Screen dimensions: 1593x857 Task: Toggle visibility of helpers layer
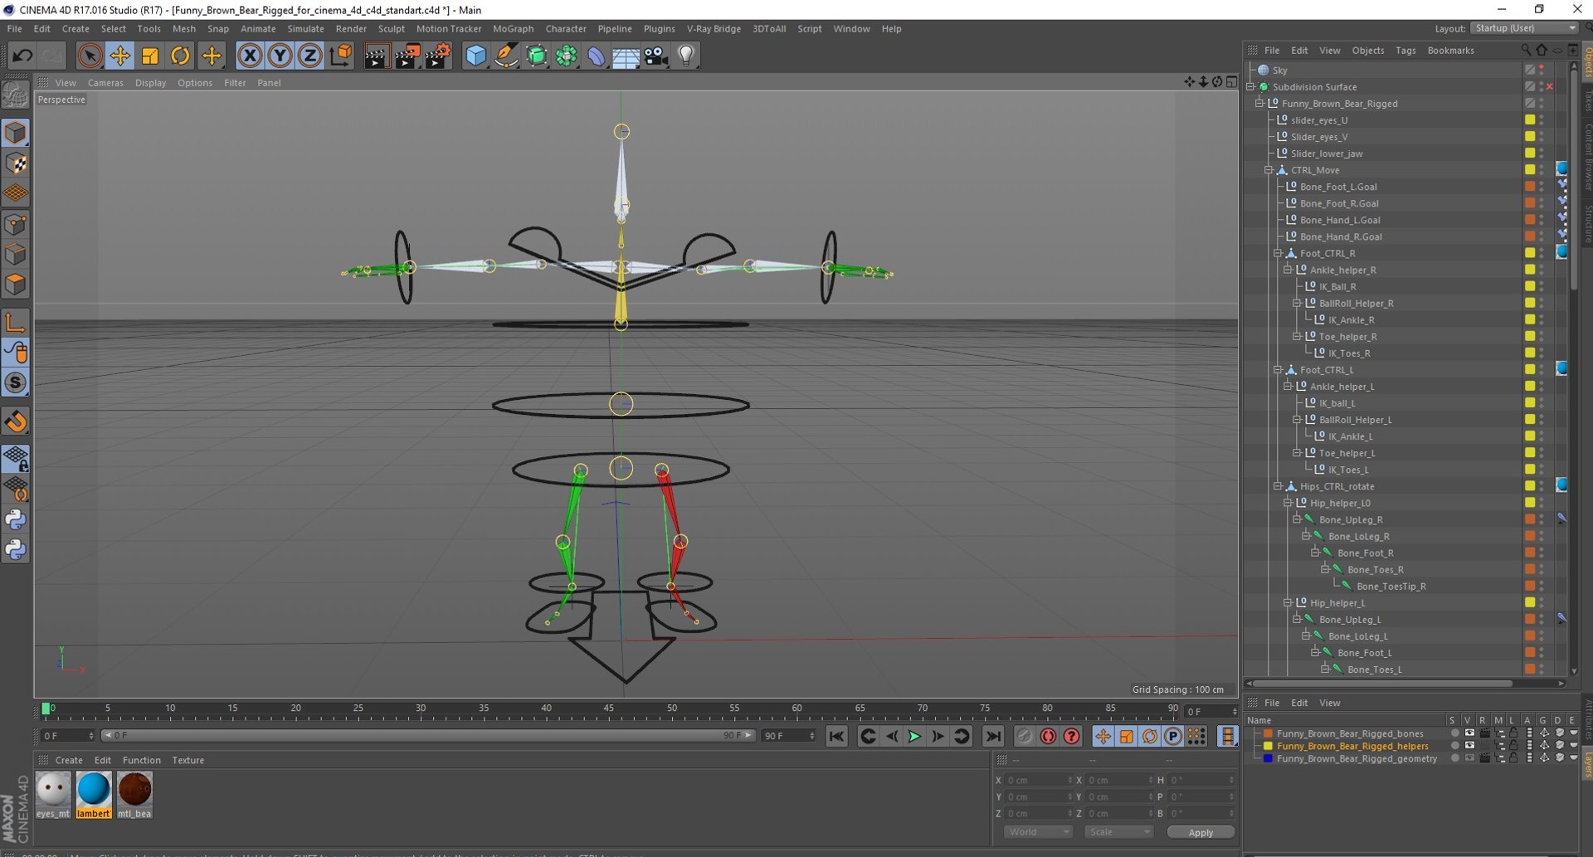(x=1469, y=746)
